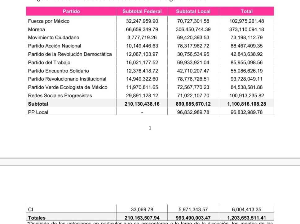
Task: Select the 'Partido Encuentro Solidario' row label
Action: click(59, 71)
